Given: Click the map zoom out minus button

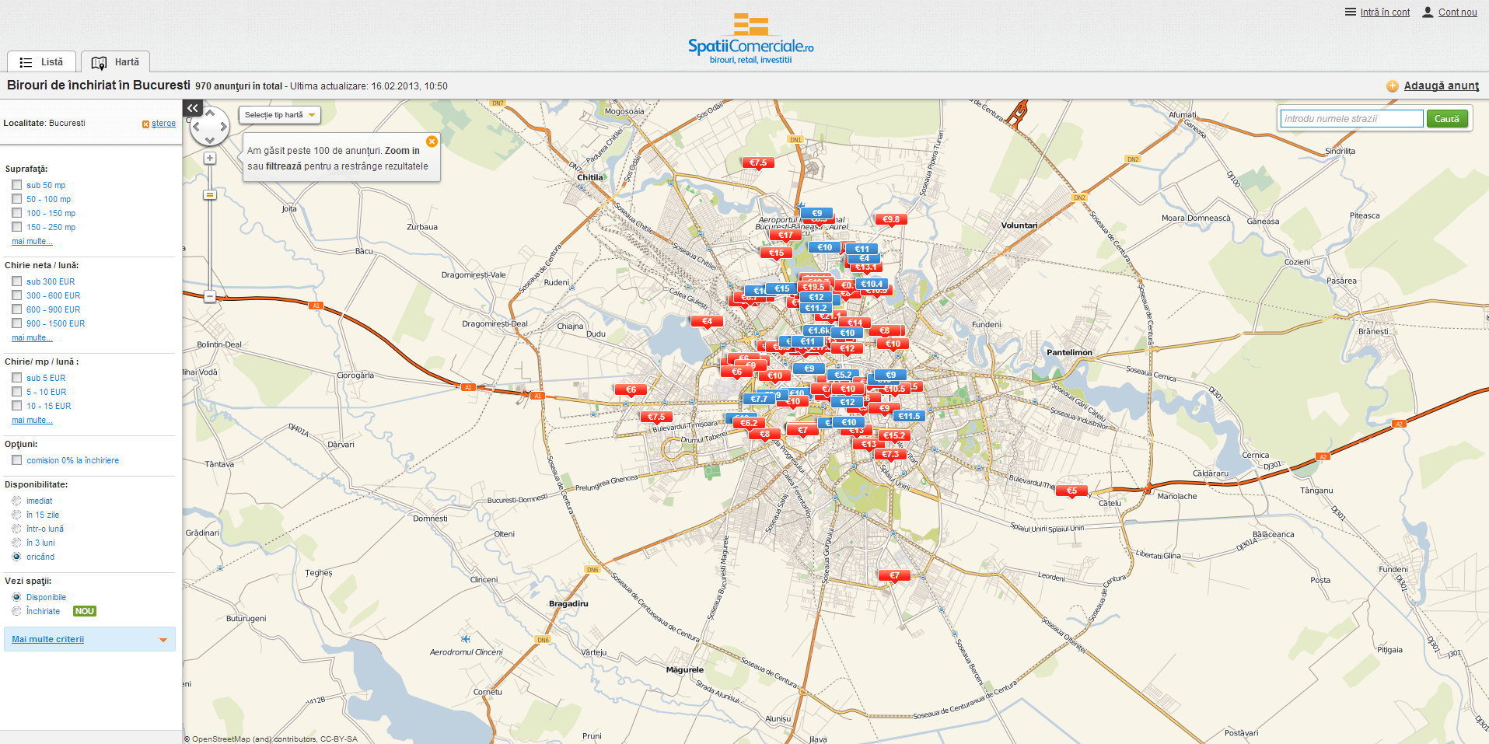Looking at the screenshot, I should [x=210, y=296].
